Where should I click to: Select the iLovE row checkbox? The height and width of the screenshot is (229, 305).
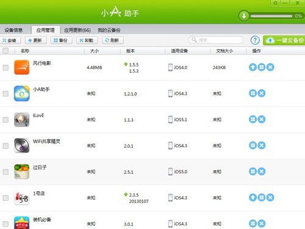coord(5,120)
